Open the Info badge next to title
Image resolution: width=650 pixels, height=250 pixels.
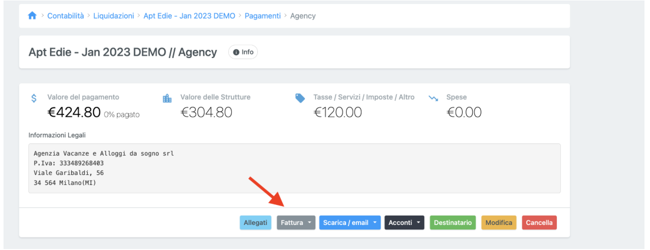(x=243, y=52)
